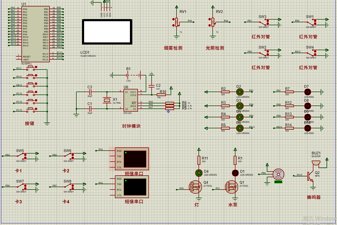Select the DS1302 clock chip U6
The height and width of the screenshot is (225, 337).
(x=131, y=100)
